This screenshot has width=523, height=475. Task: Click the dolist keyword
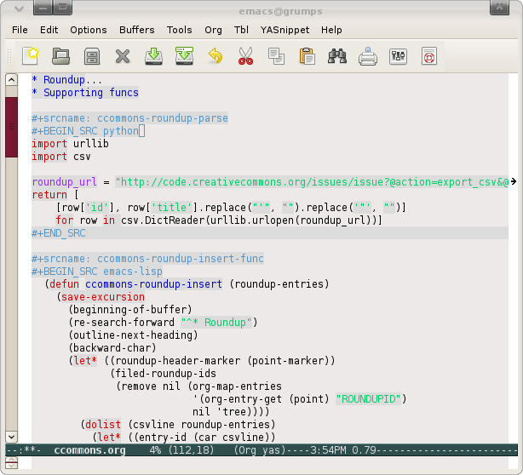click(x=103, y=424)
